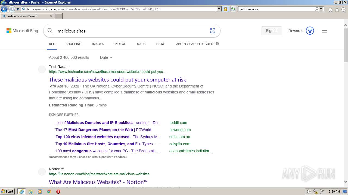
Task: Click the calyptix.com domain text
Action: click(x=180, y=144)
